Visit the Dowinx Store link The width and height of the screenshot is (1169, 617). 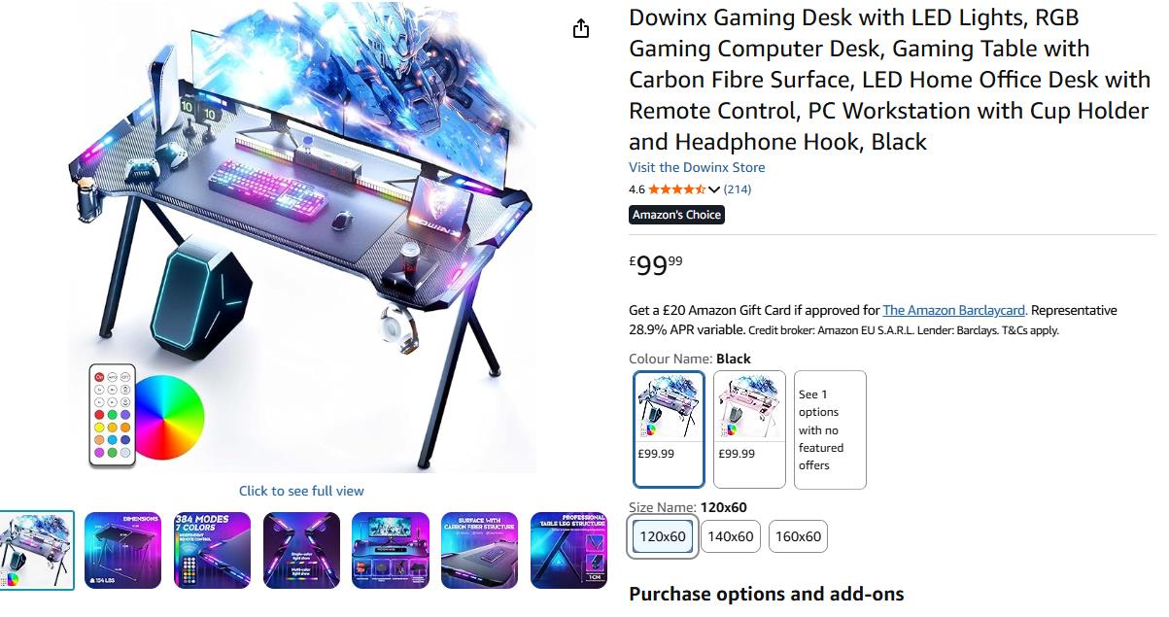pyautogui.click(x=697, y=167)
